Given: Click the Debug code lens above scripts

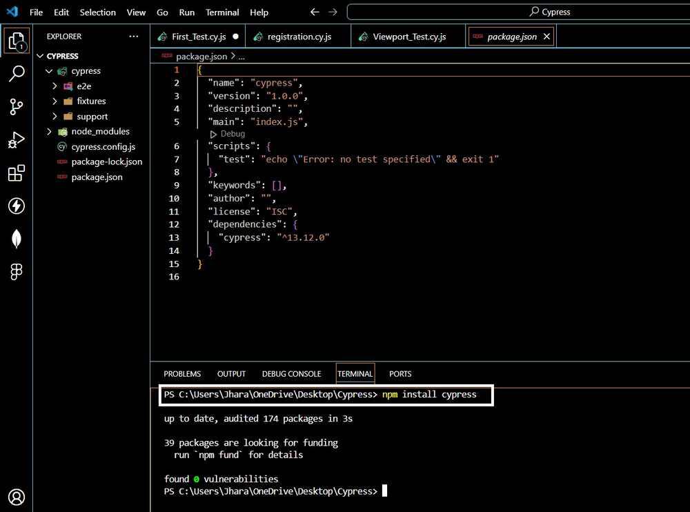Looking at the screenshot, I should pos(232,134).
